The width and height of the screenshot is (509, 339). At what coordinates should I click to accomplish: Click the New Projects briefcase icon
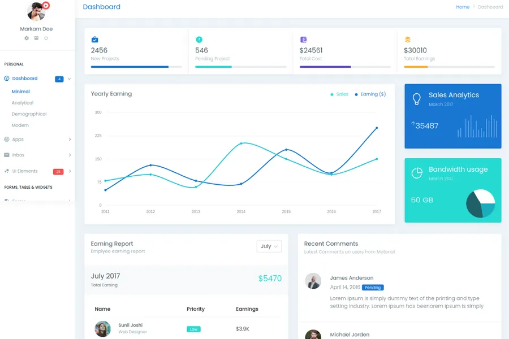click(94, 40)
